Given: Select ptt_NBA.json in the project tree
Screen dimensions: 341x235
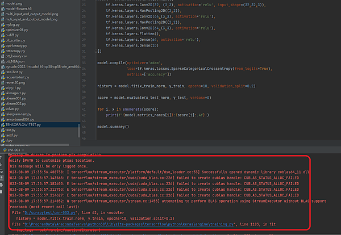Looking at the screenshot, I should [15, 61].
